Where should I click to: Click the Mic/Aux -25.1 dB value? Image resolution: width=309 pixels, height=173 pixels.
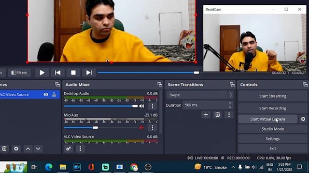tap(151, 115)
